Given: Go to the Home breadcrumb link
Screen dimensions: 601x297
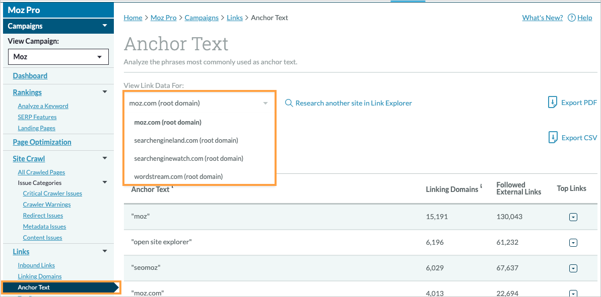Looking at the screenshot, I should pyautogui.click(x=132, y=17).
